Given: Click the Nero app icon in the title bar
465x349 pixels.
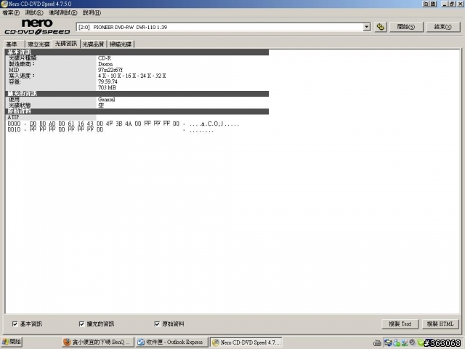Looking at the screenshot, I should pos(4,4).
